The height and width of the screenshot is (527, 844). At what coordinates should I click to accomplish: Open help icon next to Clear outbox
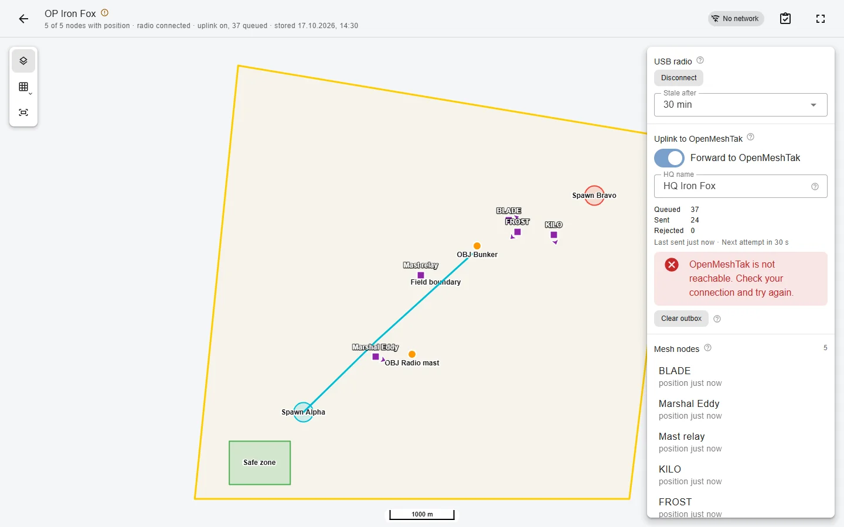[717, 319]
